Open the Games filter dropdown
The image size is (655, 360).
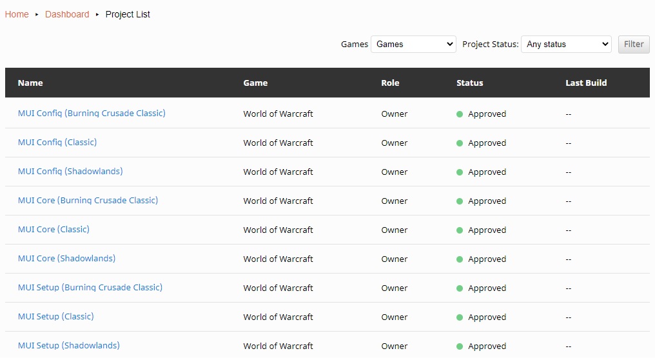[413, 44]
